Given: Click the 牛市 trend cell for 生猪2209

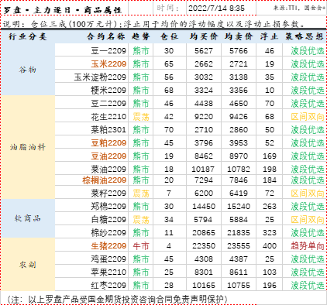Looking at the screenshot, I should pos(141,246).
